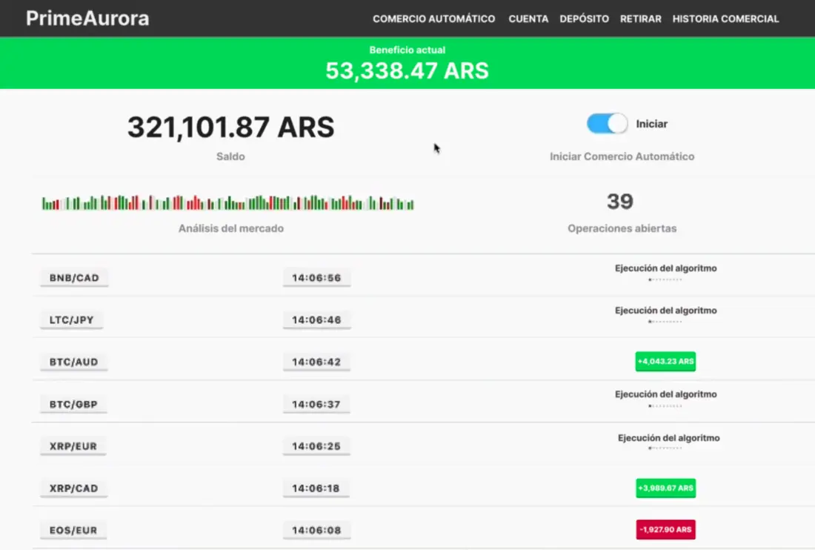Click the XRP/EUR pair label
The height and width of the screenshot is (550, 815).
[x=73, y=447]
